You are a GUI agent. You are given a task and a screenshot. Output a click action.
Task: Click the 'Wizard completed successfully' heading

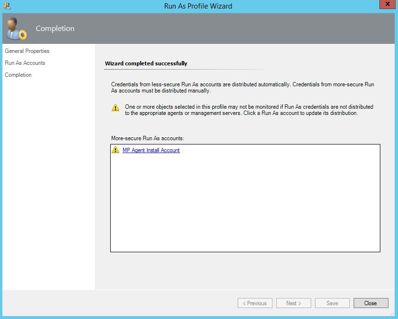click(146, 63)
